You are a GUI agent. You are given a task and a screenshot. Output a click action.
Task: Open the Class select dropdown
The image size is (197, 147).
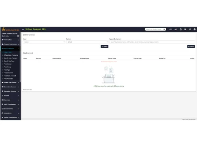click(44, 42)
